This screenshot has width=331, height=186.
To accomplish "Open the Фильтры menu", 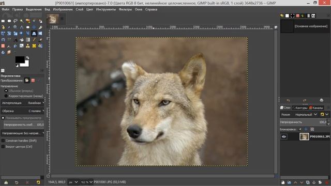I will click(x=125, y=9).
